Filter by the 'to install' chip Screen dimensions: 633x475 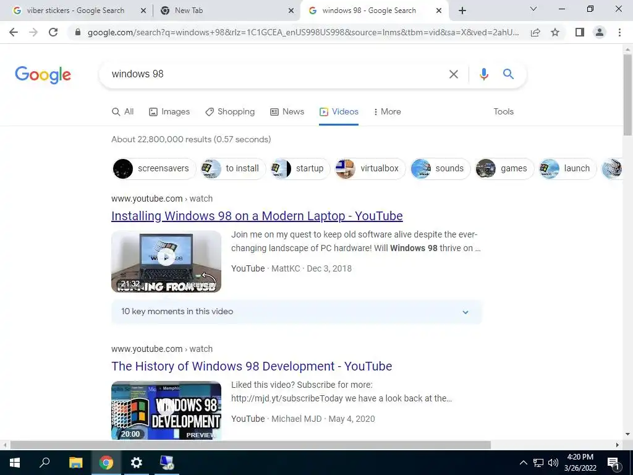[x=233, y=168]
